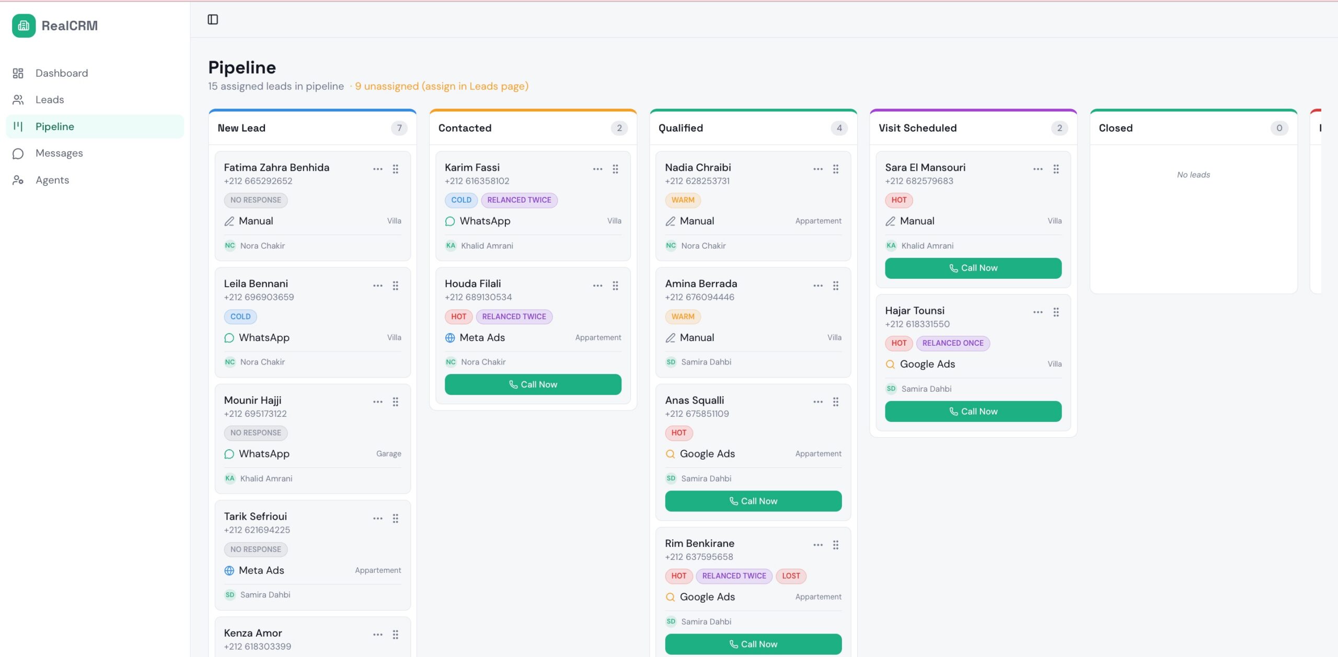Open the Messages section

pyautogui.click(x=95, y=153)
